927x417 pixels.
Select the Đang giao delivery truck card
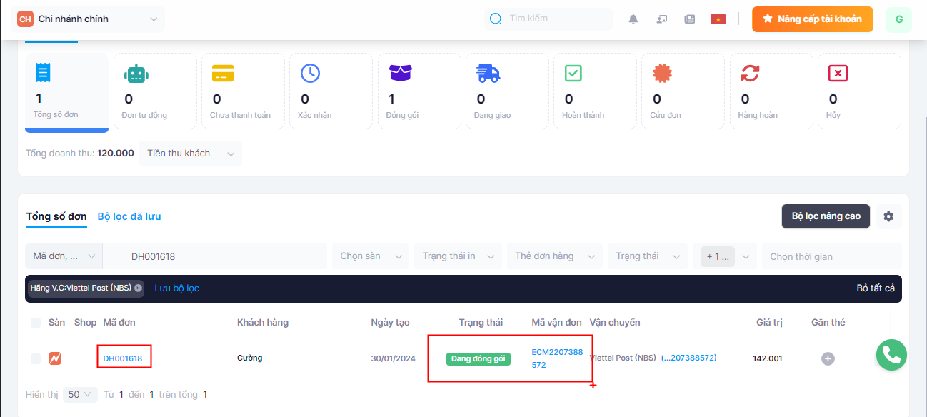click(x=507, y=91)
